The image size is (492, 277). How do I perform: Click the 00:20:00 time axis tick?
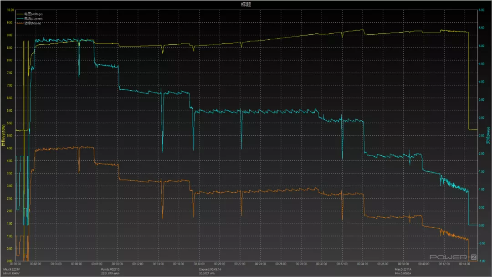219,264
